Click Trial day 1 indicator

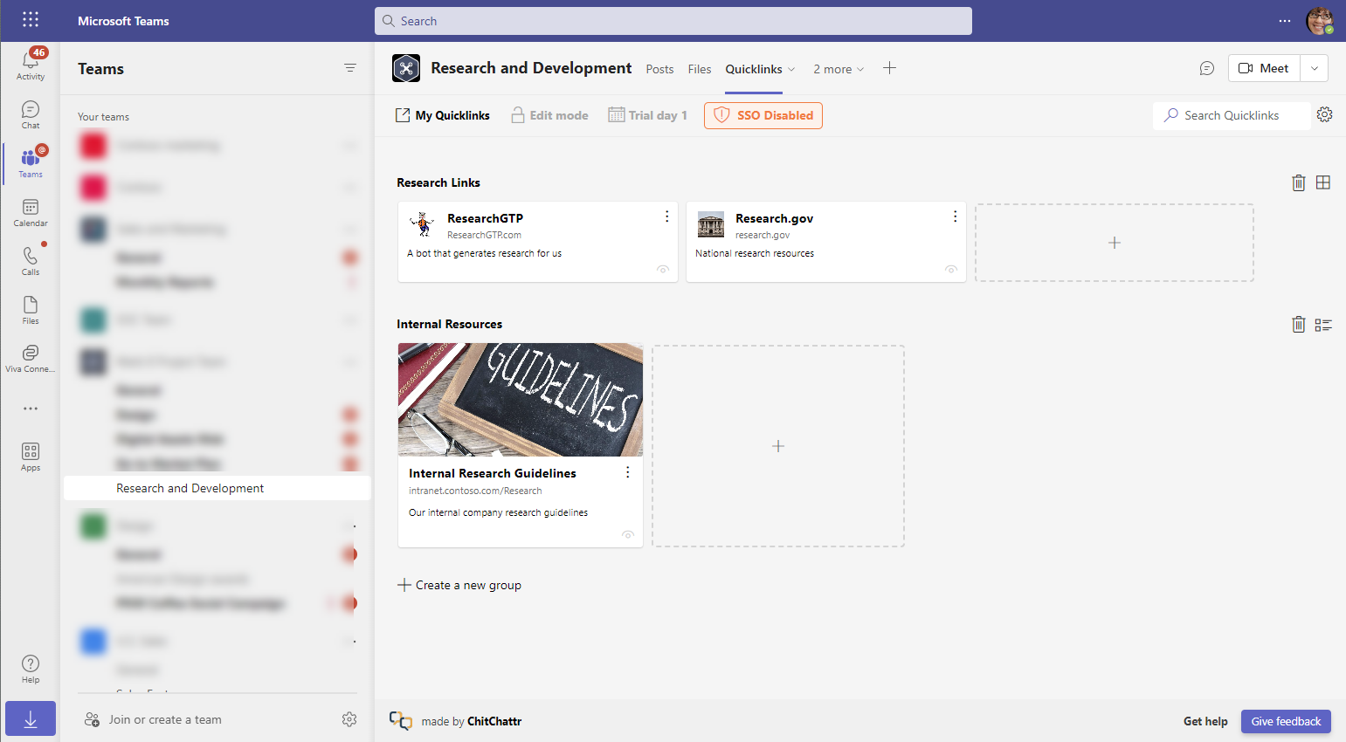point(648,115)
